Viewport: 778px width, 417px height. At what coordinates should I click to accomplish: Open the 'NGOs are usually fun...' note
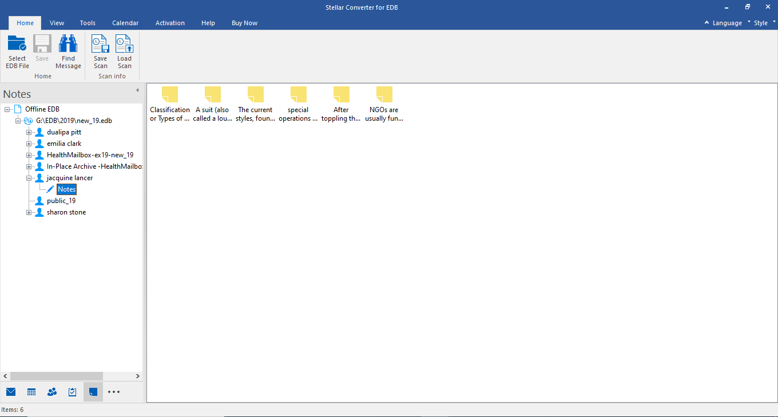384,104
